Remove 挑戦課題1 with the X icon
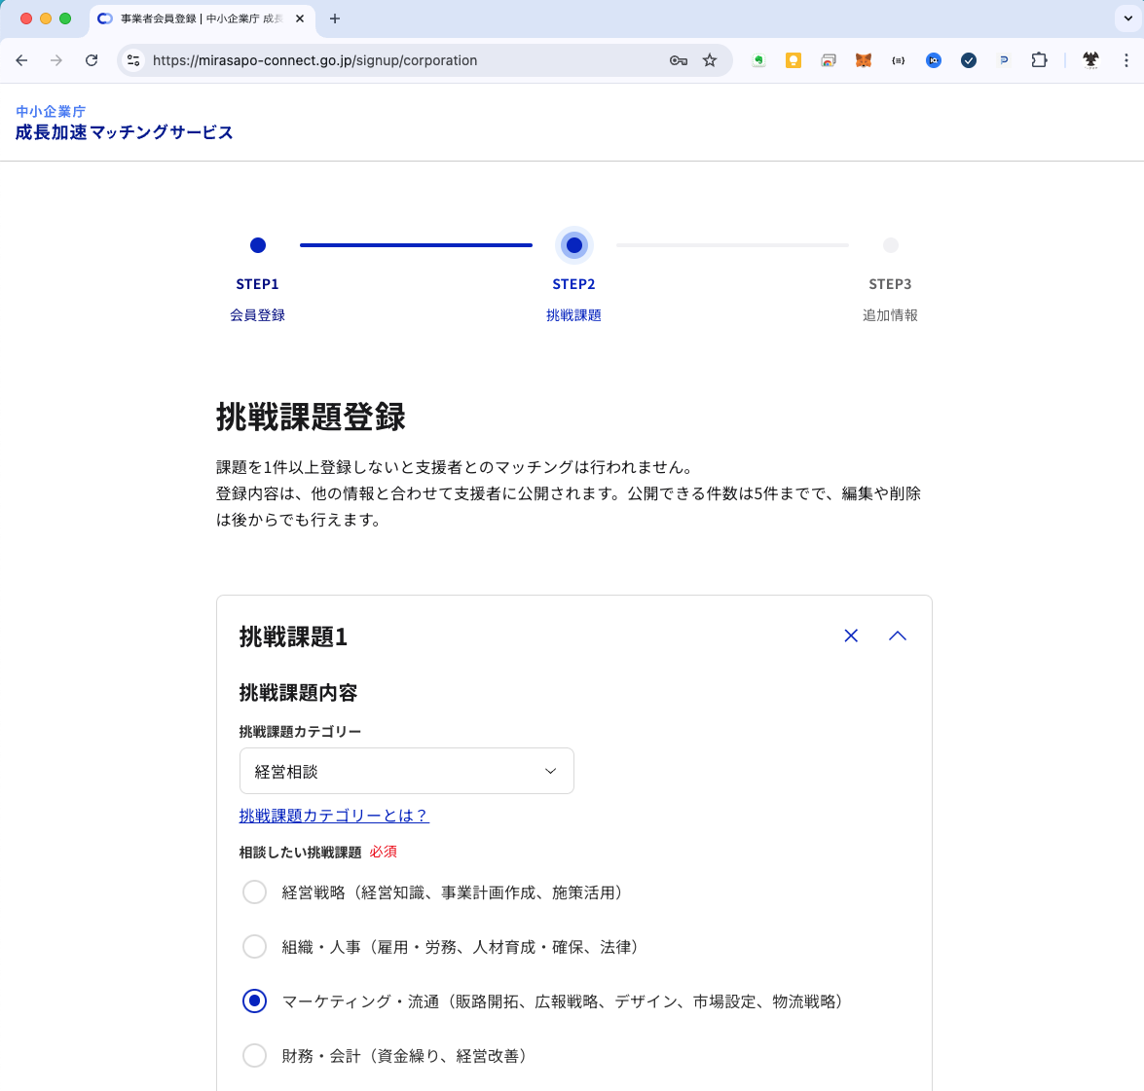Screen dimensions: 1144x1091 coord(851,636)
